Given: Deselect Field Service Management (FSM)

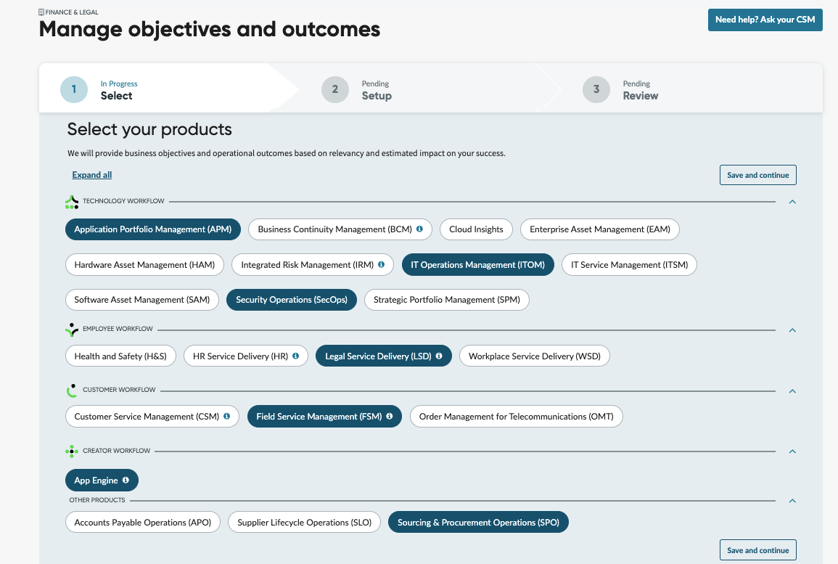Looking at the screenshot, I should pos(324,417).
